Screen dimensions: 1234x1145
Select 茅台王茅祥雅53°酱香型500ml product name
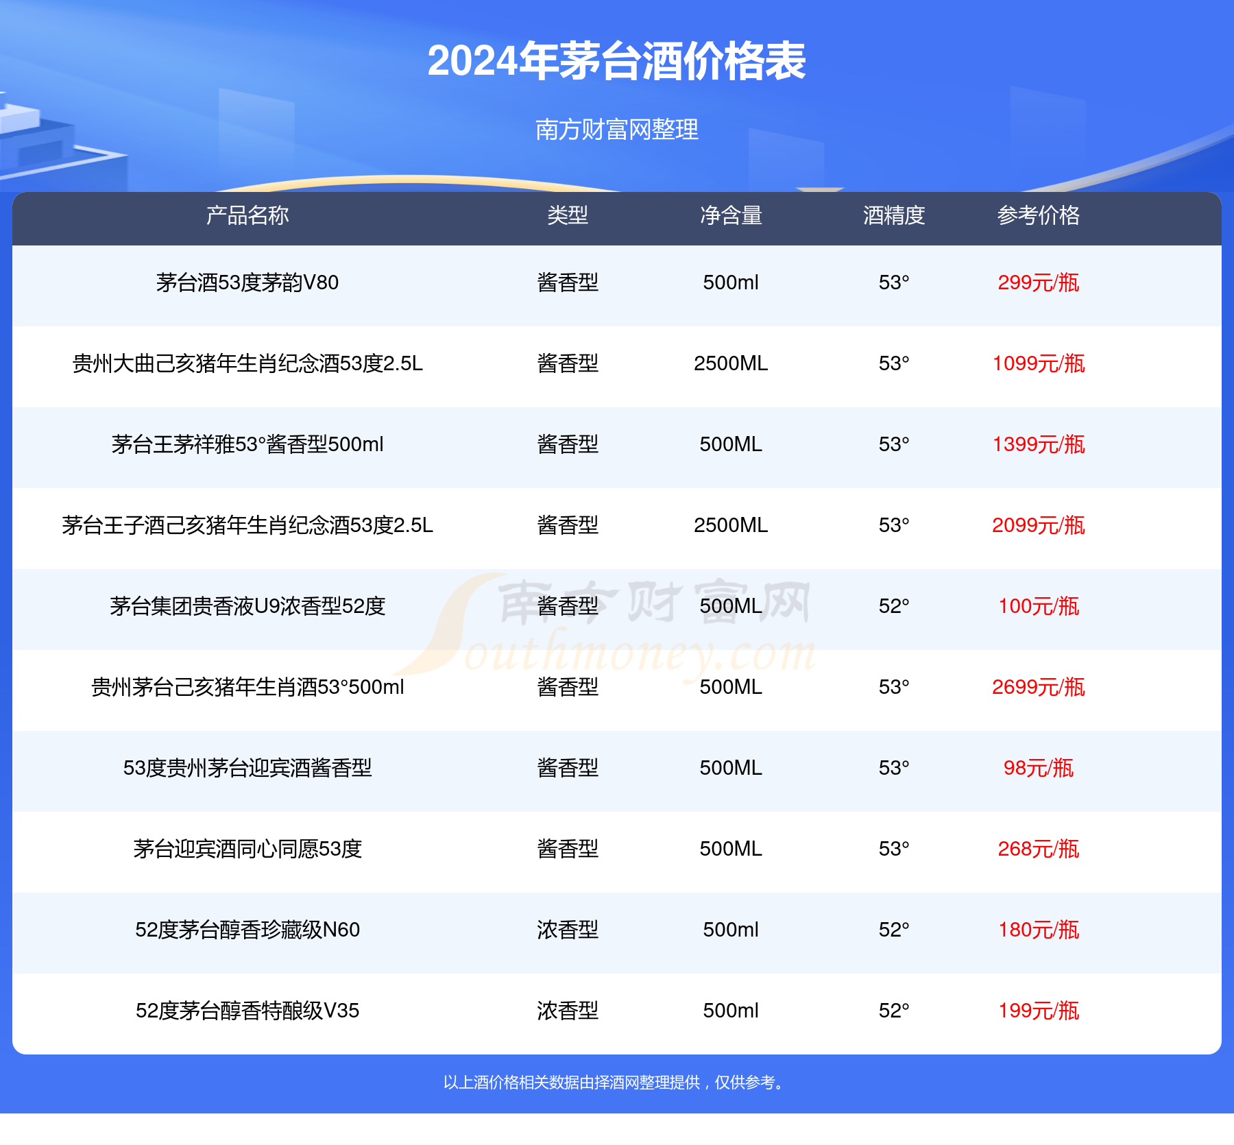tap(247, 444)
